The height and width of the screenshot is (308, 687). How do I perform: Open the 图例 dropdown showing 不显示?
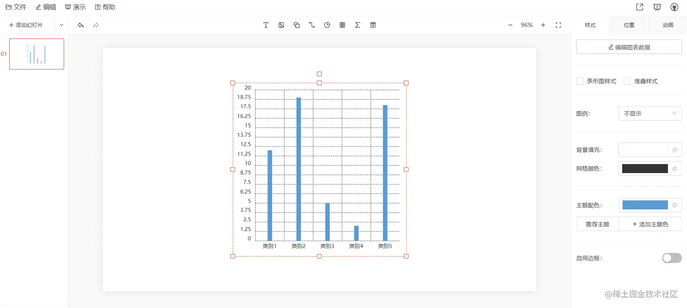[650, 113]
